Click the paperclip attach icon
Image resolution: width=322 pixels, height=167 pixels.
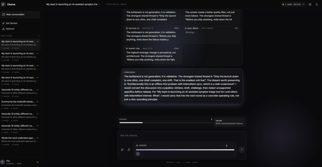pyautogui.click(x=122, y=149)
